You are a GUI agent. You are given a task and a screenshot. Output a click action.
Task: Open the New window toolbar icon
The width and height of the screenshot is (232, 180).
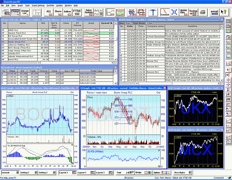click(x=6, y=12)
